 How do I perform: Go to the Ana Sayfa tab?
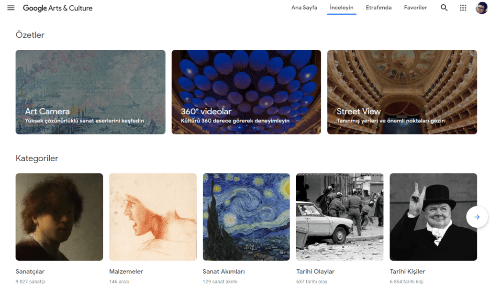pyautogui.click(x=304, y=8)
